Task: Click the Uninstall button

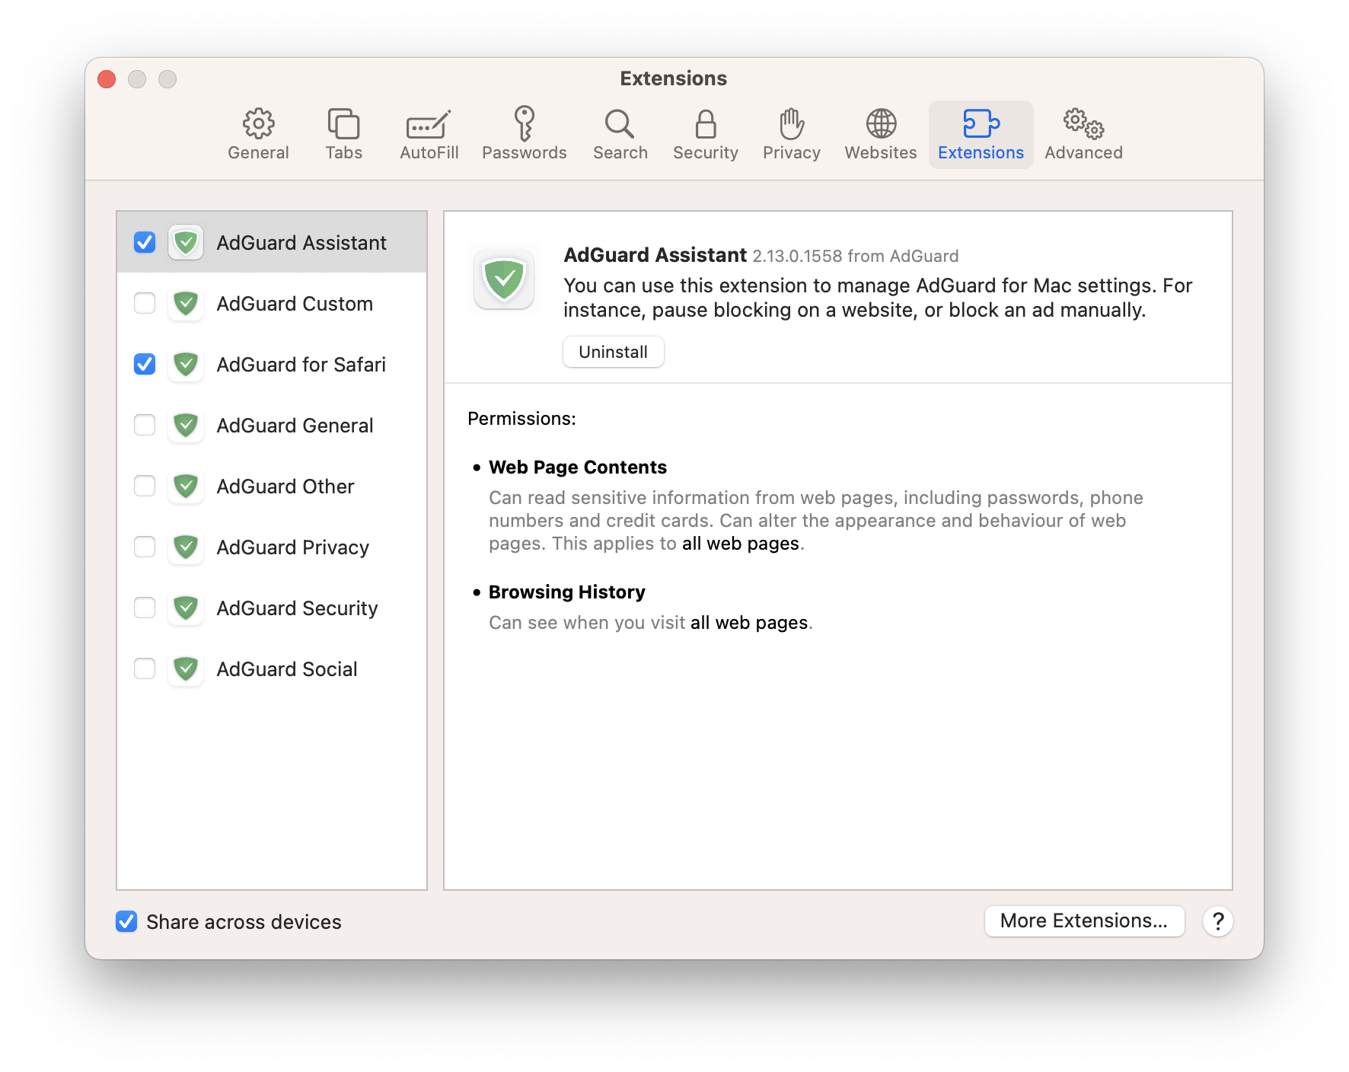Action: 613,352
